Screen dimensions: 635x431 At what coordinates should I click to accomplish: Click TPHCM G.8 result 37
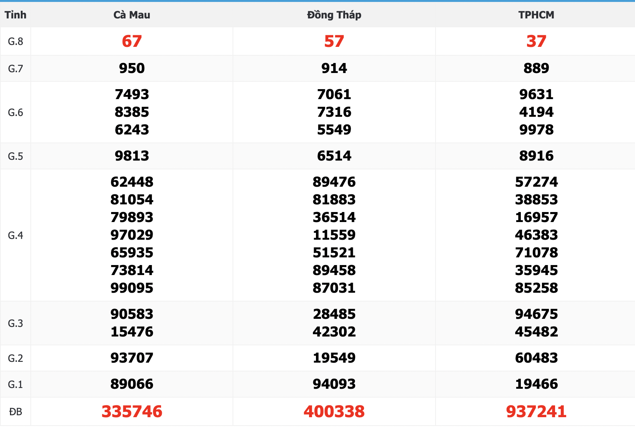click(x=536, y=41)
